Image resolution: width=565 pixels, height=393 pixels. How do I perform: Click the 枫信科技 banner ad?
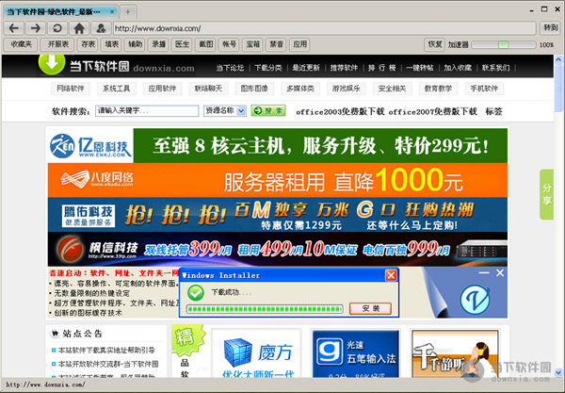277,249
